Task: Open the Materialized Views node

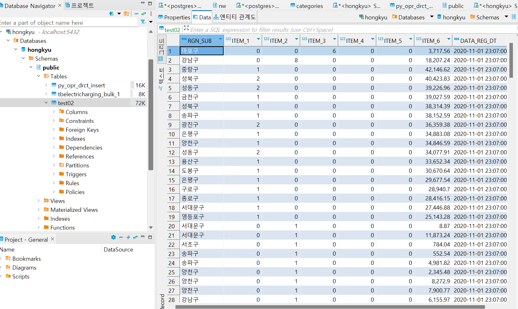Action: tap(74, 210)
